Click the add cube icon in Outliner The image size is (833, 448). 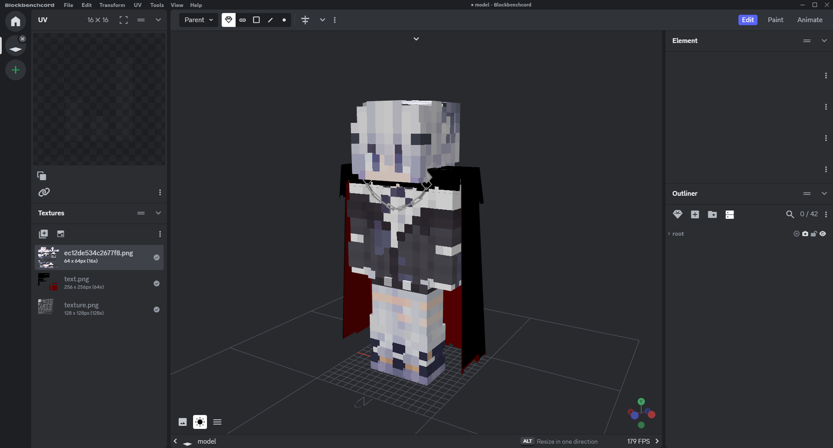[x=695, y=214]
